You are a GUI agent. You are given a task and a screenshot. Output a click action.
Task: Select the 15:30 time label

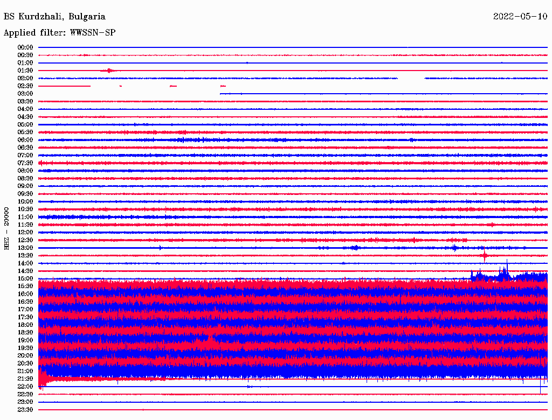pos(25,286)
